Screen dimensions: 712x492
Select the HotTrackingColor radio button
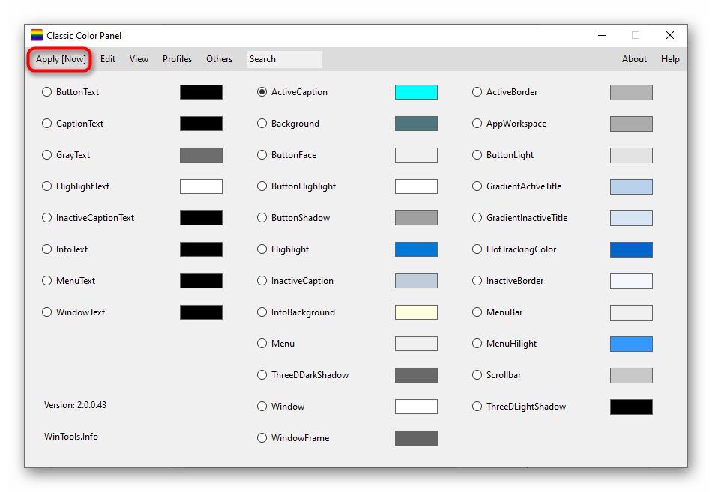pos(477,249)
